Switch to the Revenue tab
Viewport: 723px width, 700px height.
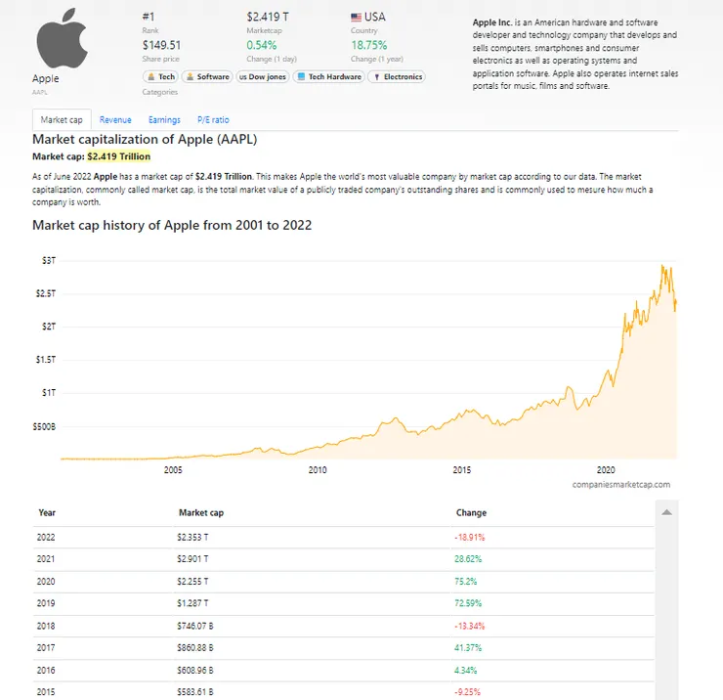tap(115, 119)
